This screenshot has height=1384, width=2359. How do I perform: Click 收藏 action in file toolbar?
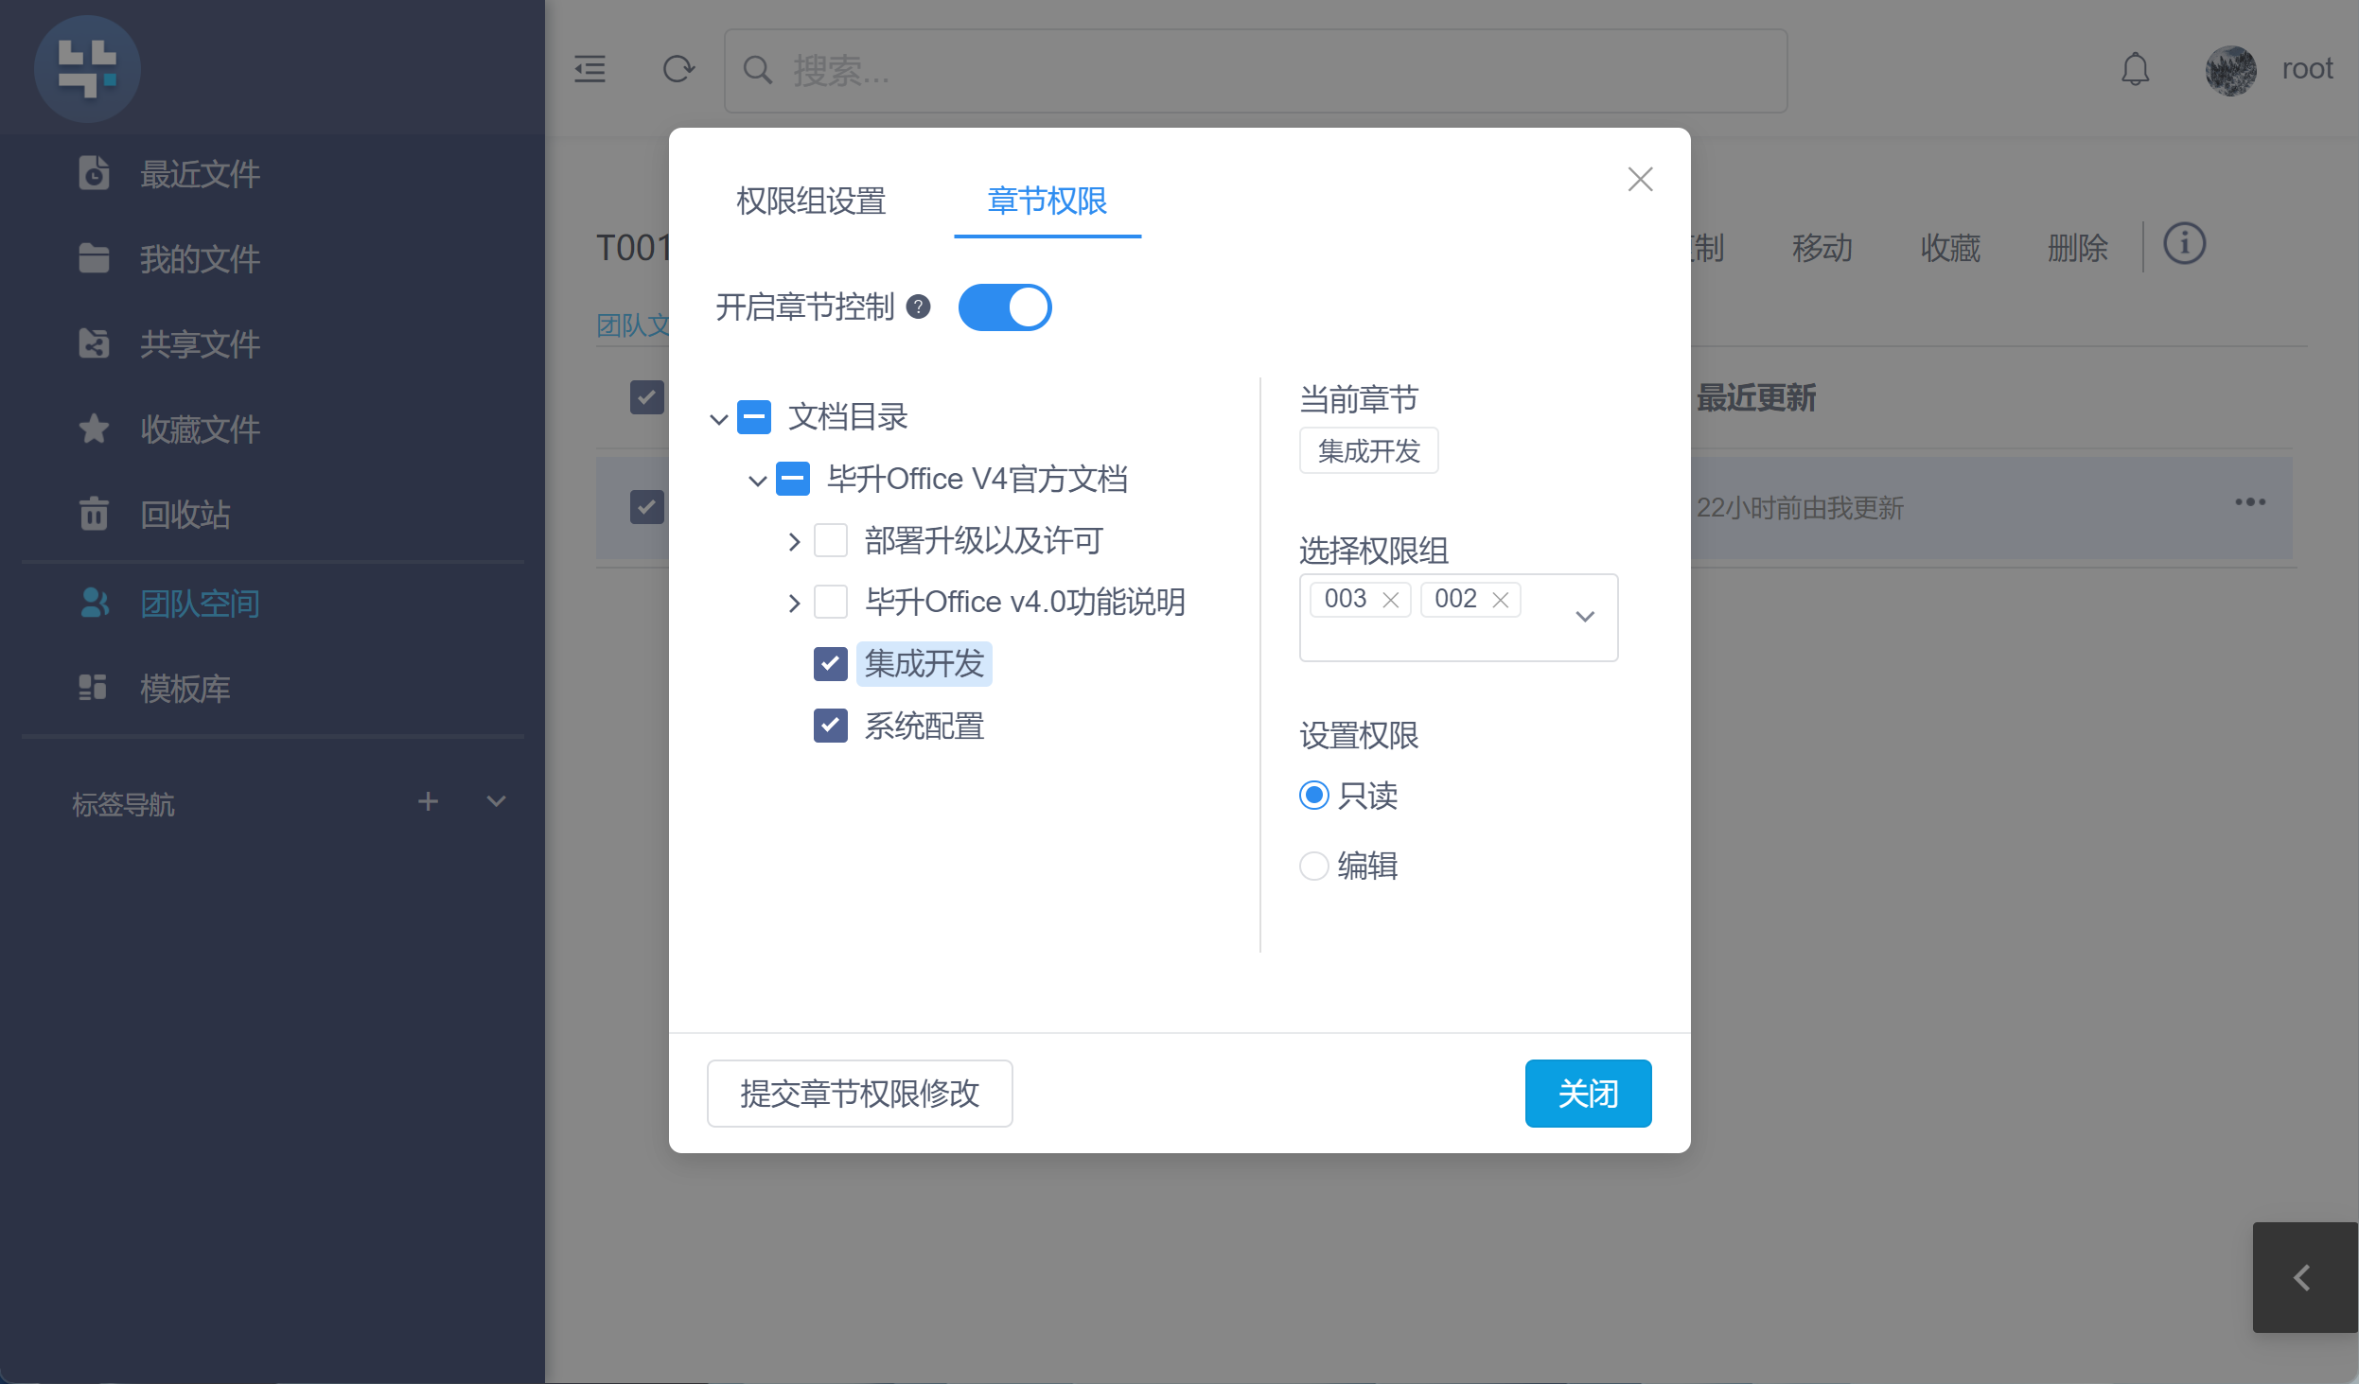(1950, 249)
